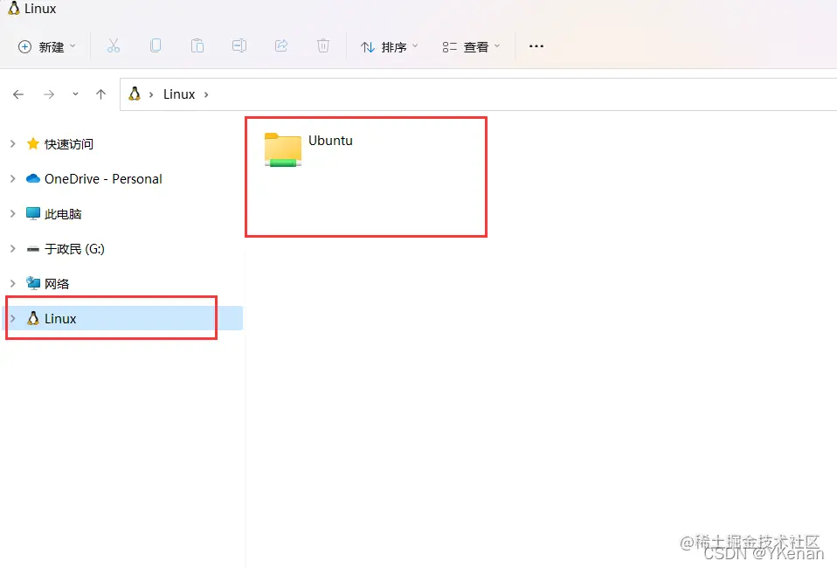Select Linux in navigation pane
This screenshot has width=837, height=568.
123,318
